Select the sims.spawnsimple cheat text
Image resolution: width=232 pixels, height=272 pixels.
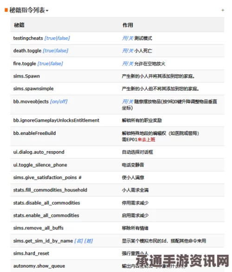point(33,88)
